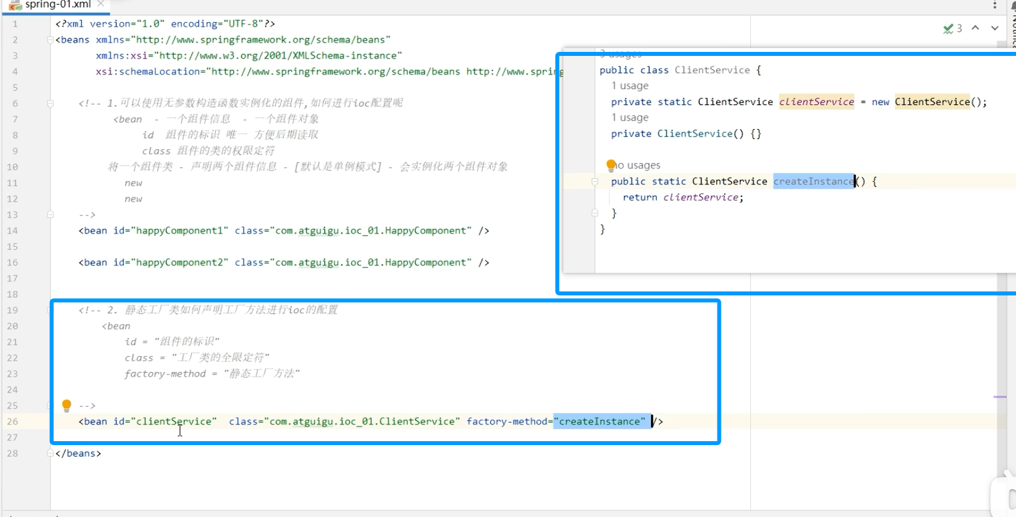Click the '1 usage' hint above the private constructor

630,118
